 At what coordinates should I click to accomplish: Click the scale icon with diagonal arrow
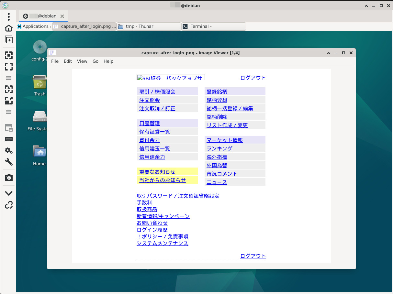coord(9,101)
